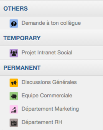
Task: Collapse the OTHERS section header
Action: [x=51, y=9]
